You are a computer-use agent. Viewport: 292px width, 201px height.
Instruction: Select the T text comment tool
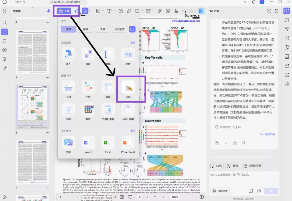pos(109,11)
